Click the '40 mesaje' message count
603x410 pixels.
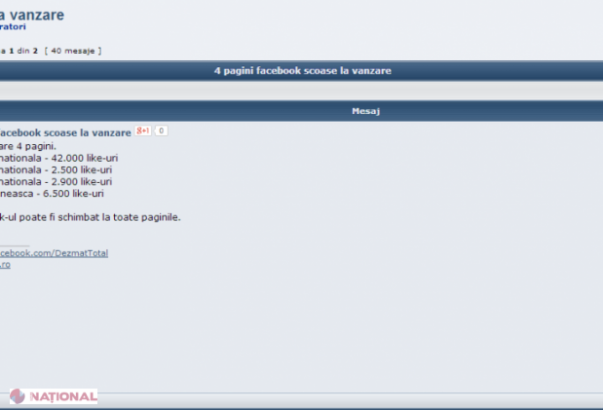[73, 51]
